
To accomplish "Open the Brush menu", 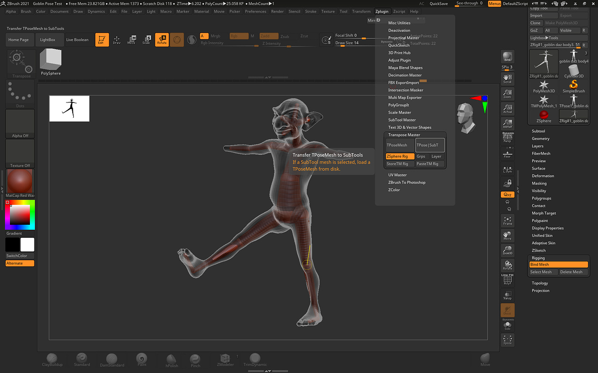I will (x=25, y=11).
